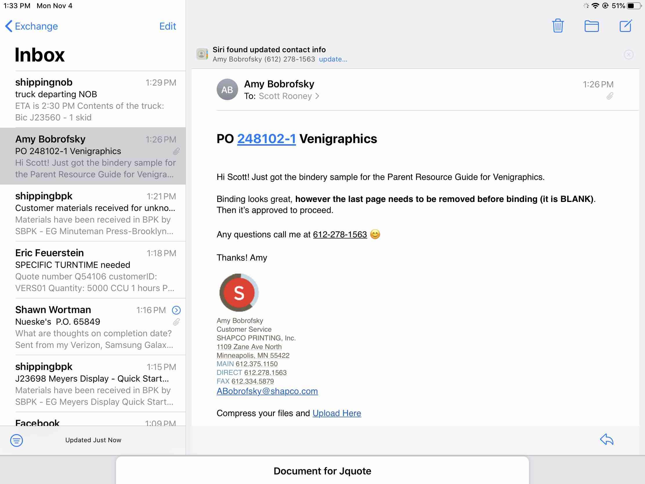Dismiss the Siri contact suggestion banner
Image resolution: width=645 pixels, height=484 pixels.
tap(628, 55)
